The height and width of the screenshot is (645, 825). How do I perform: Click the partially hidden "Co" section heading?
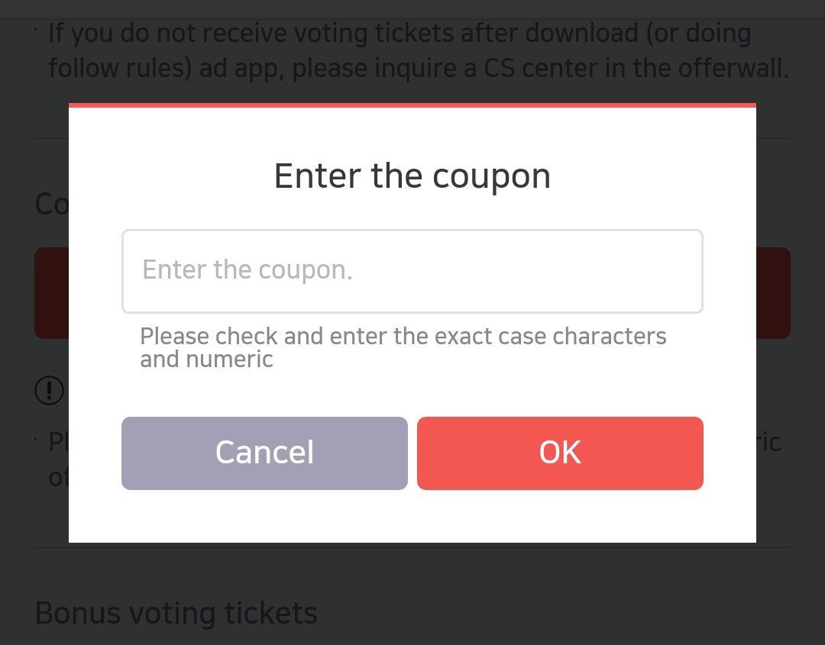[x=51, y=205]
